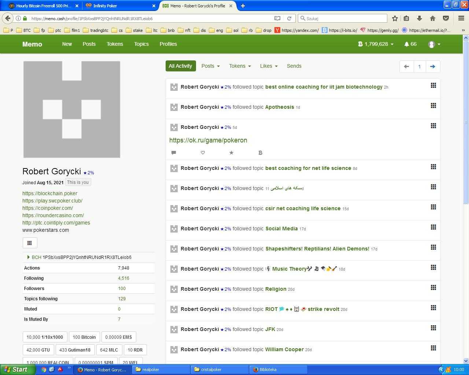Open the browser hamburger menu
This screenshot has height=375, width=469.
point(461,18)
